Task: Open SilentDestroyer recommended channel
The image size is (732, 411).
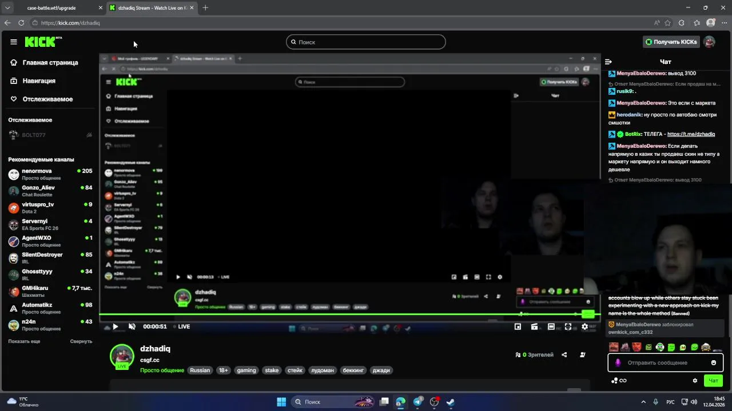Action: coord(50,258)
